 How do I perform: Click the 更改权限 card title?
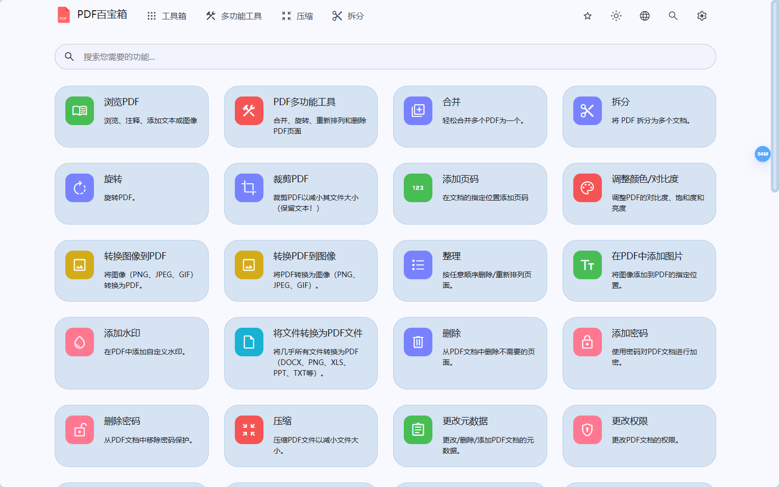pos(630,421)
